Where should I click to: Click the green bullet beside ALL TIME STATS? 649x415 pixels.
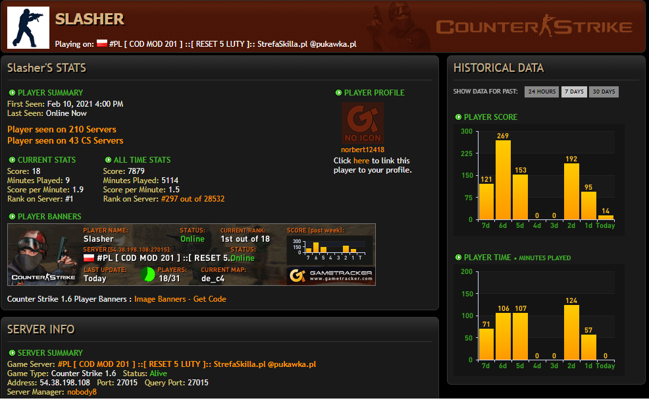[108, 160]
